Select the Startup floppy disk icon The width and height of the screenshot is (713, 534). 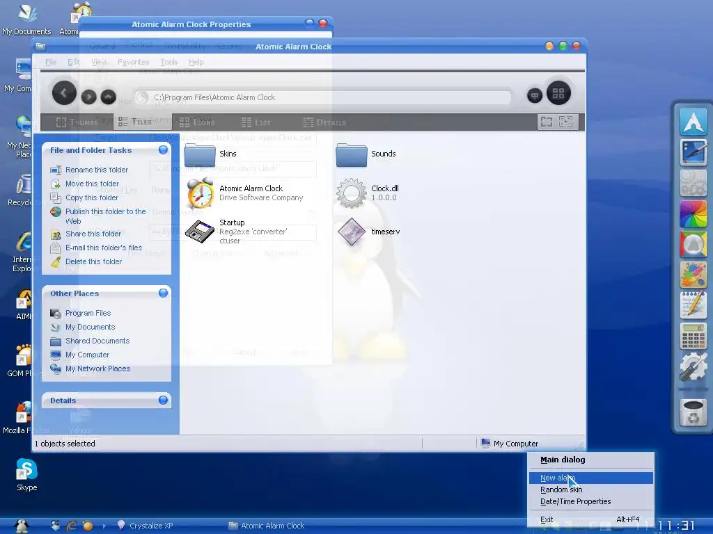pos(200,231)
